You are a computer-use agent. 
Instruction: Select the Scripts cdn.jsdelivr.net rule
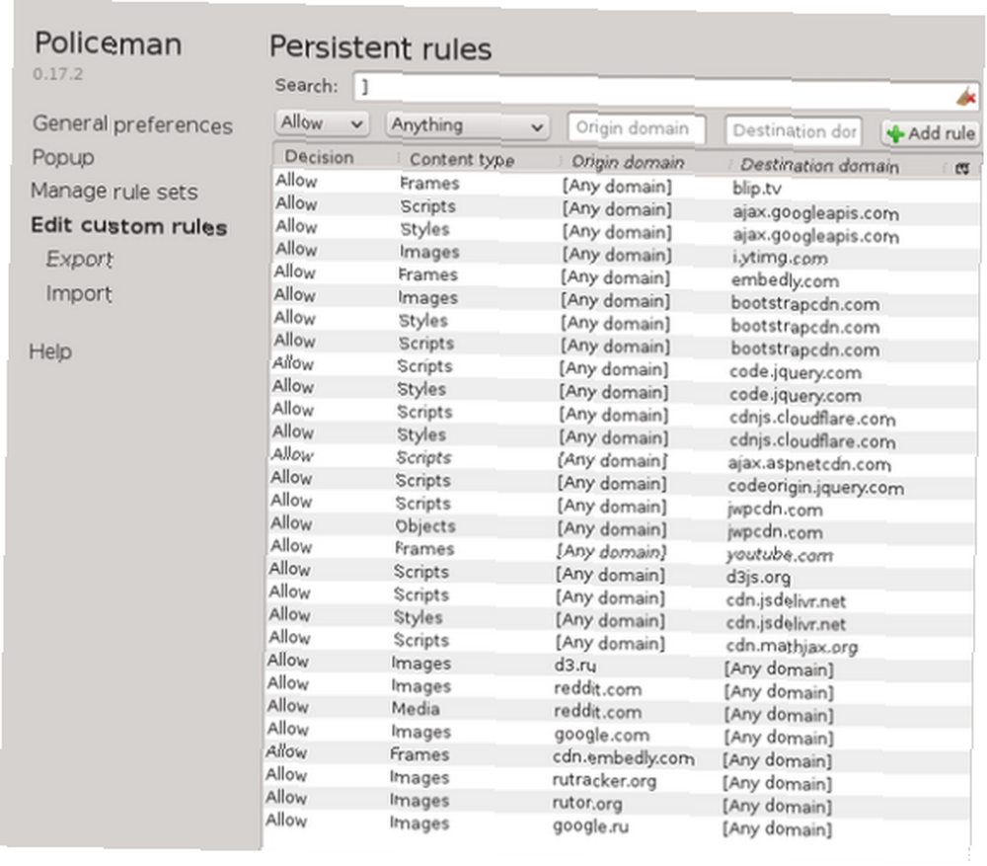click(x=620, y=595)
